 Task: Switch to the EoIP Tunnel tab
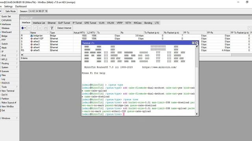click(64, 23)
